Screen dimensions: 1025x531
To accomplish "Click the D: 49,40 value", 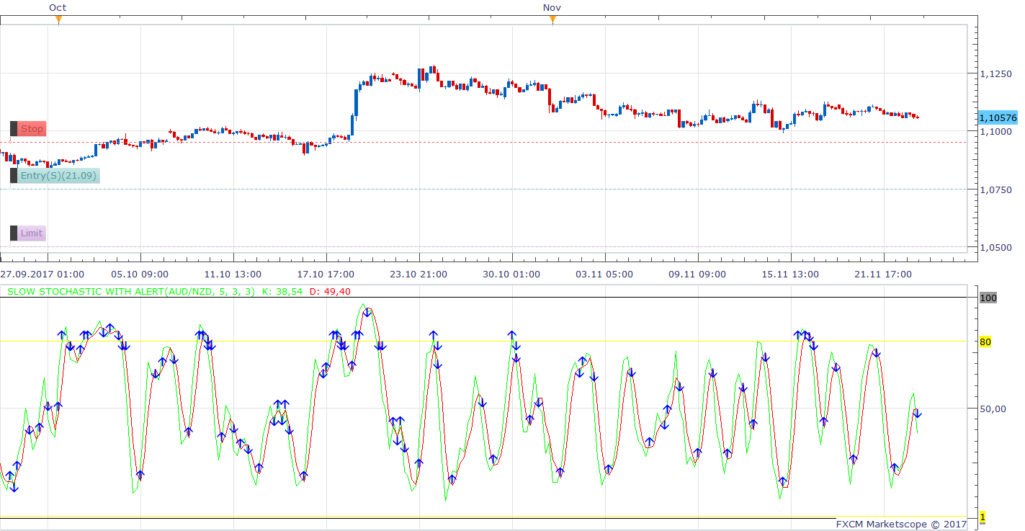I will click(x=329, y=292).
